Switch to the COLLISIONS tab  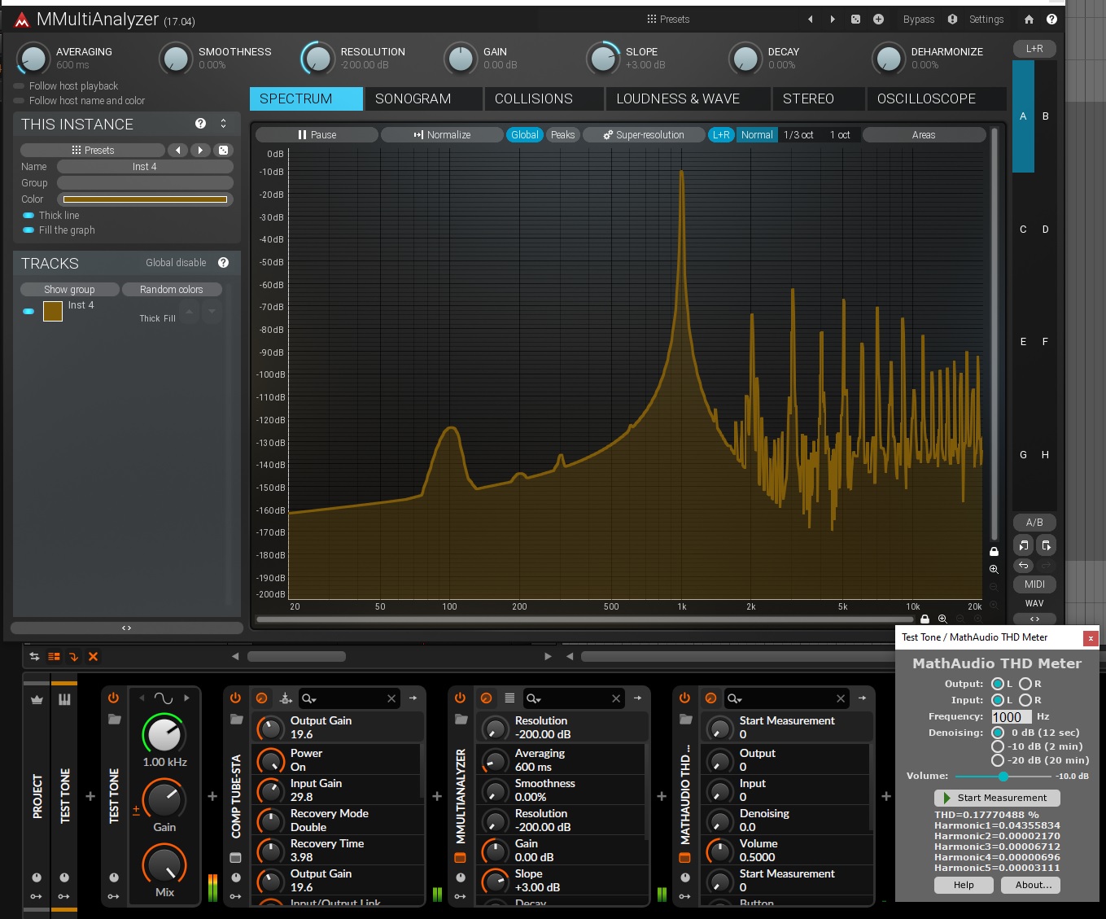coord(543,98)
